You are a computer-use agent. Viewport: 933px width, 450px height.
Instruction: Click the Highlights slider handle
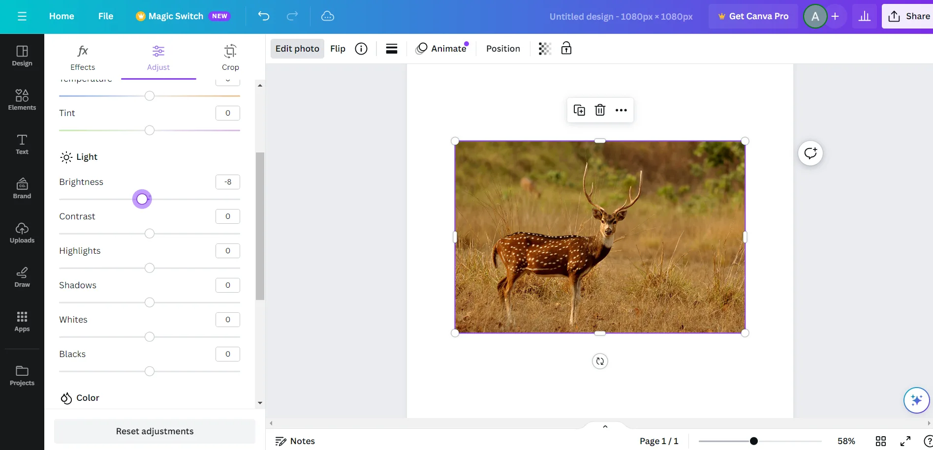[150, 268]
